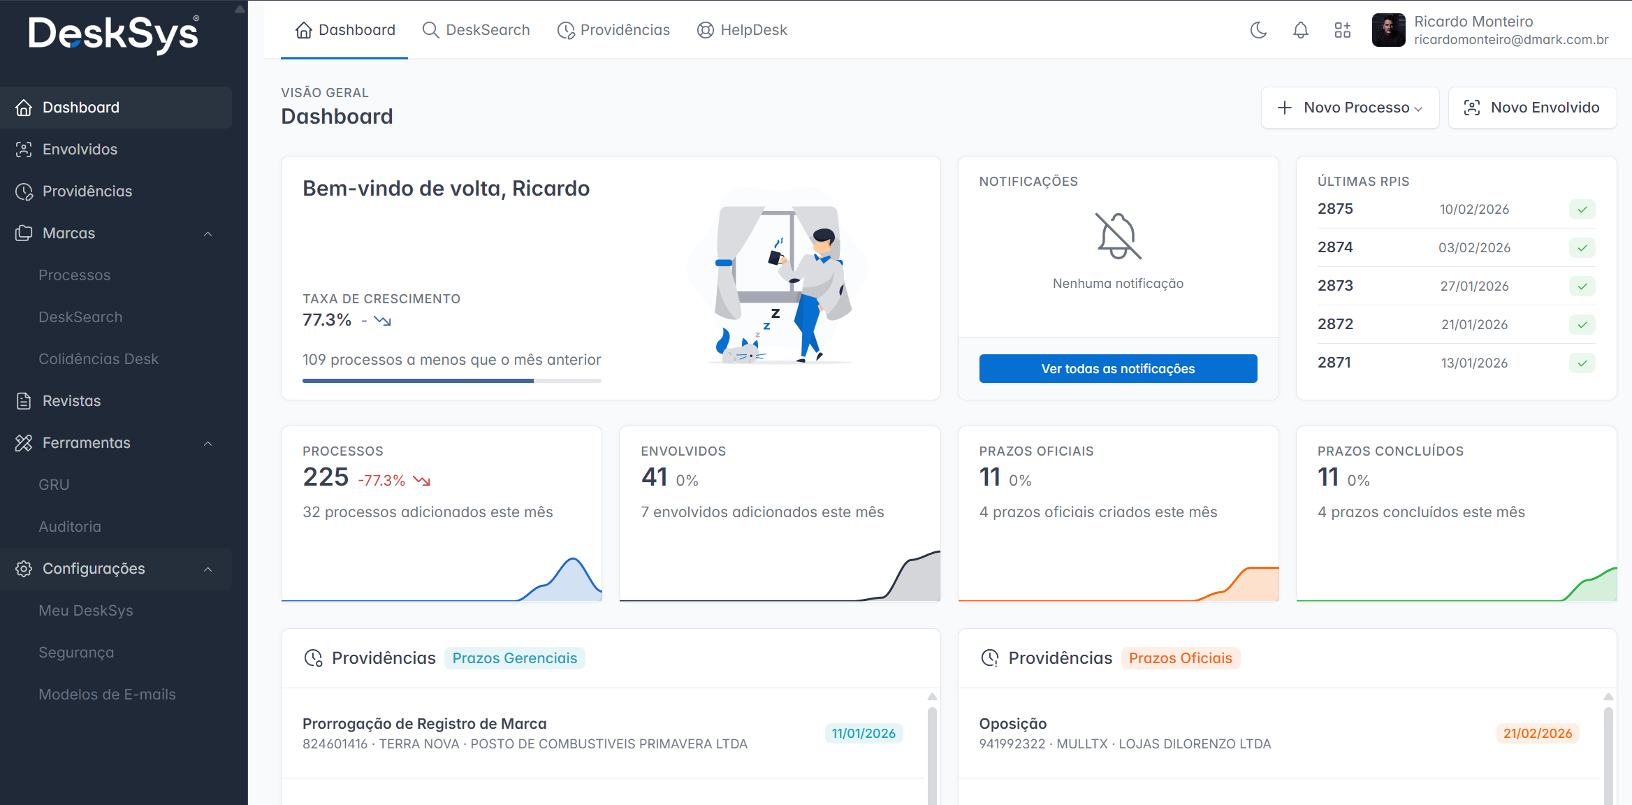
Task: Click the growth rate progress bar
Action: click(451, 381)
